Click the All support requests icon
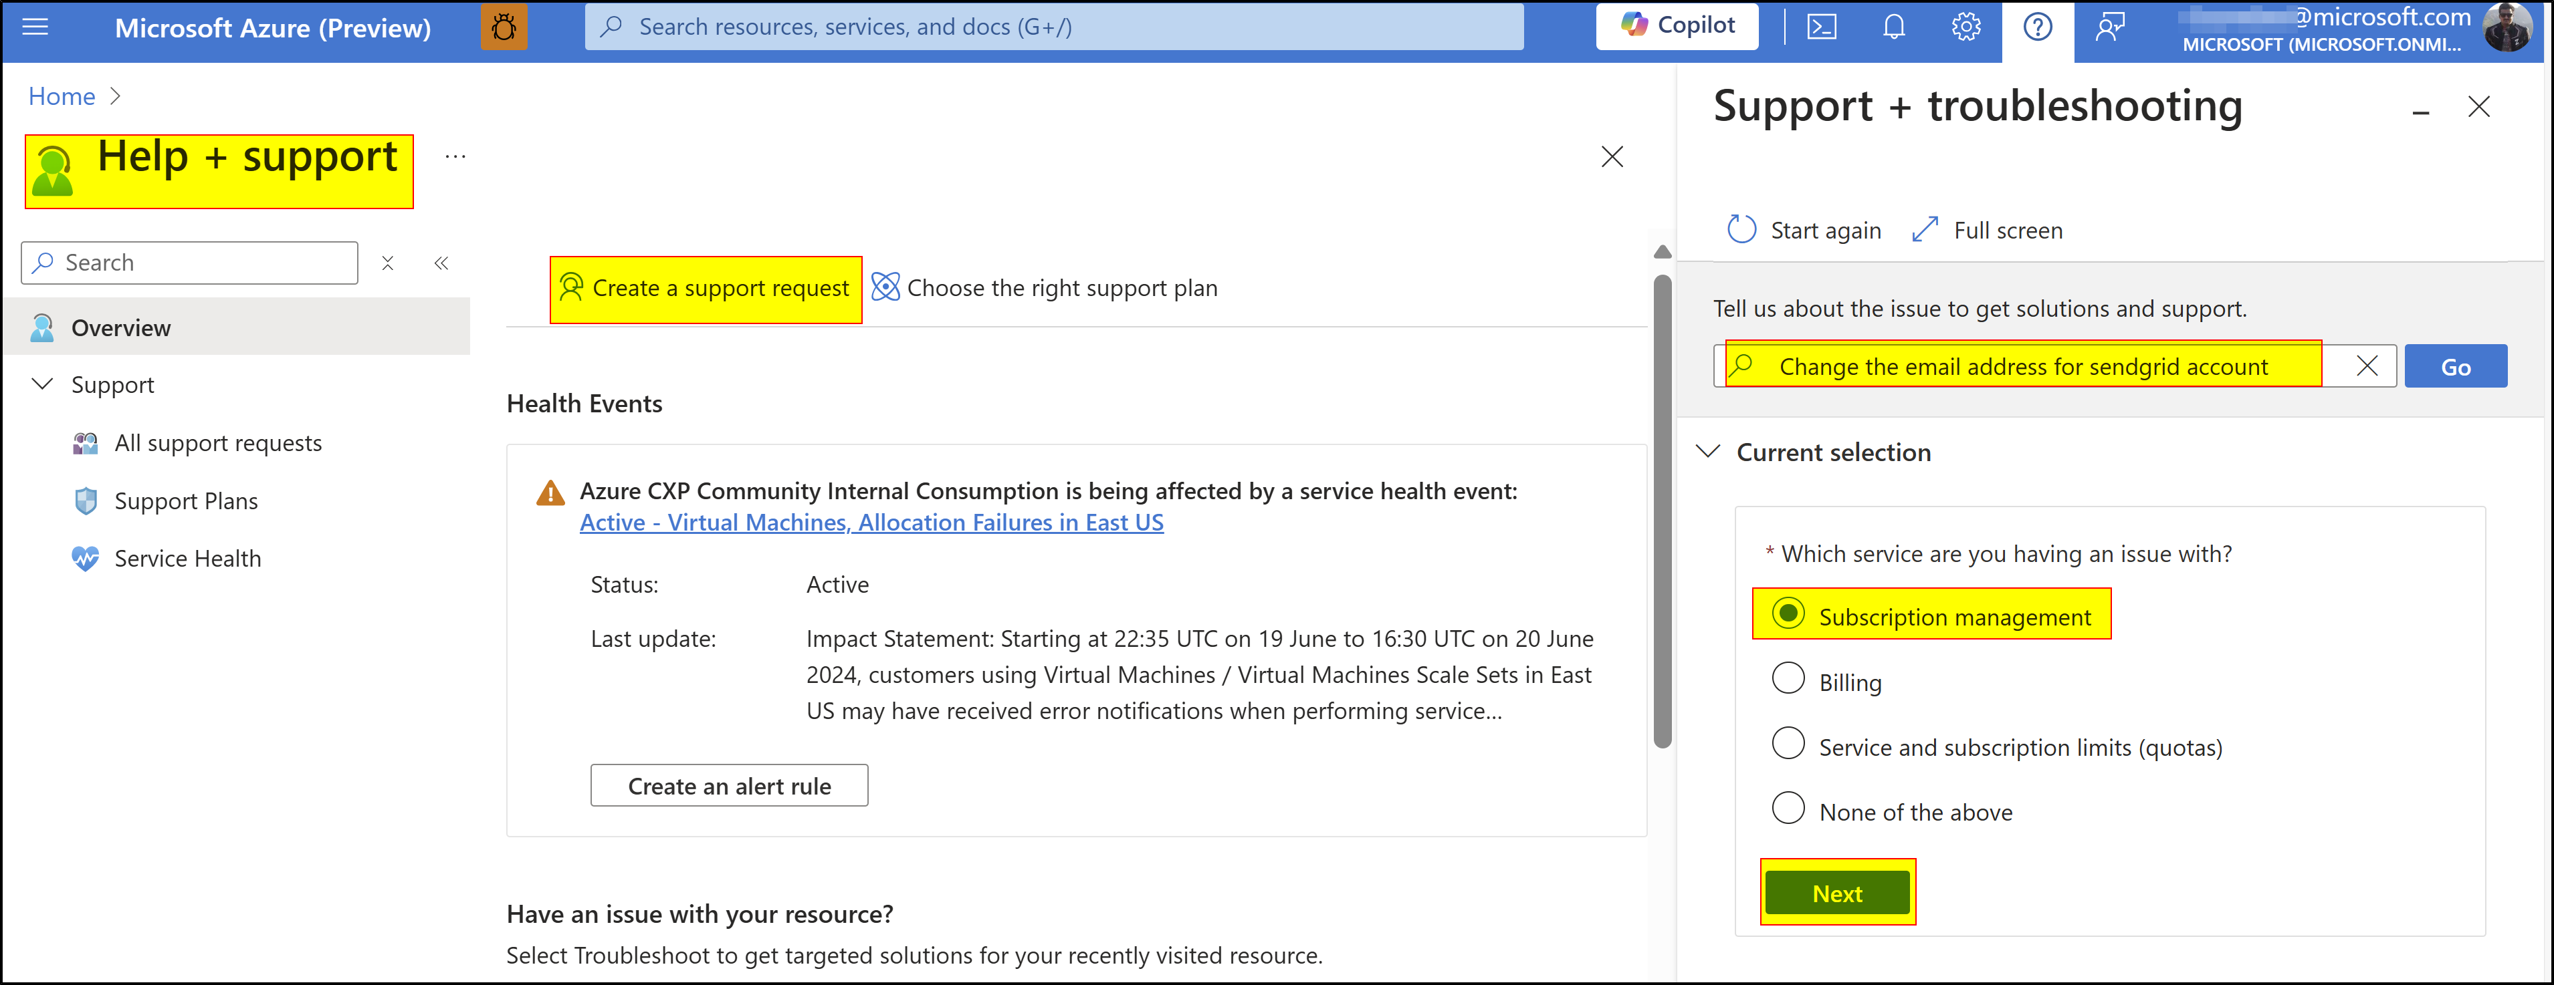Screen dimensions: 2554x985 point(85,443)
